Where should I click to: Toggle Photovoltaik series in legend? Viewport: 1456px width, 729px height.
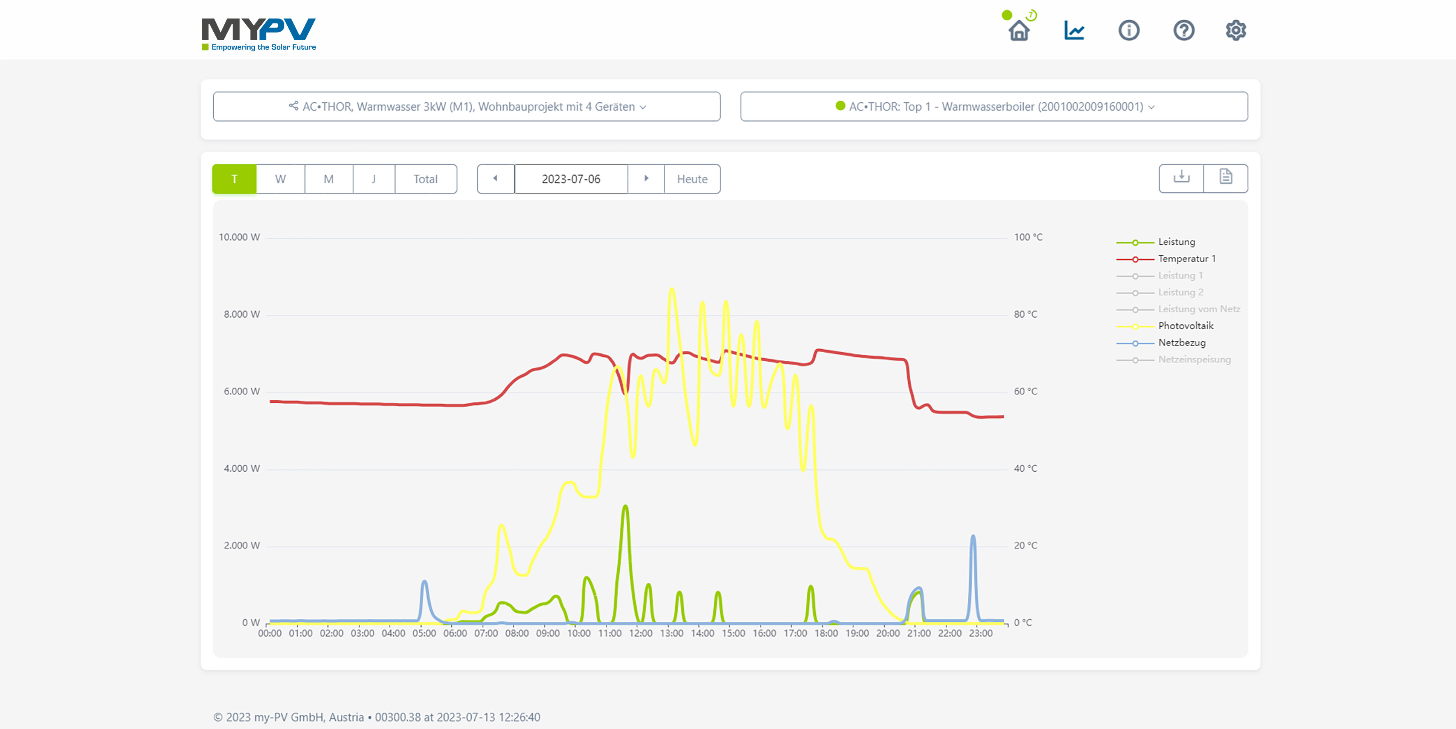pos(1185,326)
